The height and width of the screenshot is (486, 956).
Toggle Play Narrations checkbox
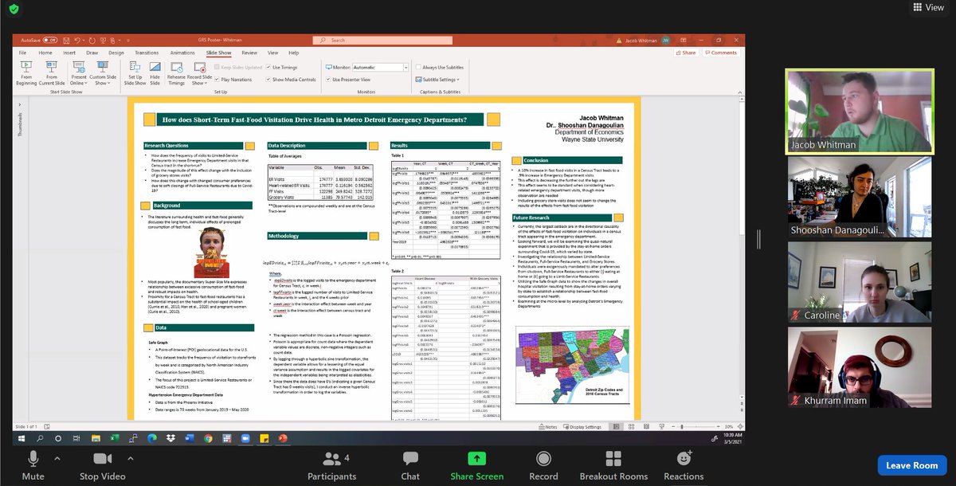217,80
